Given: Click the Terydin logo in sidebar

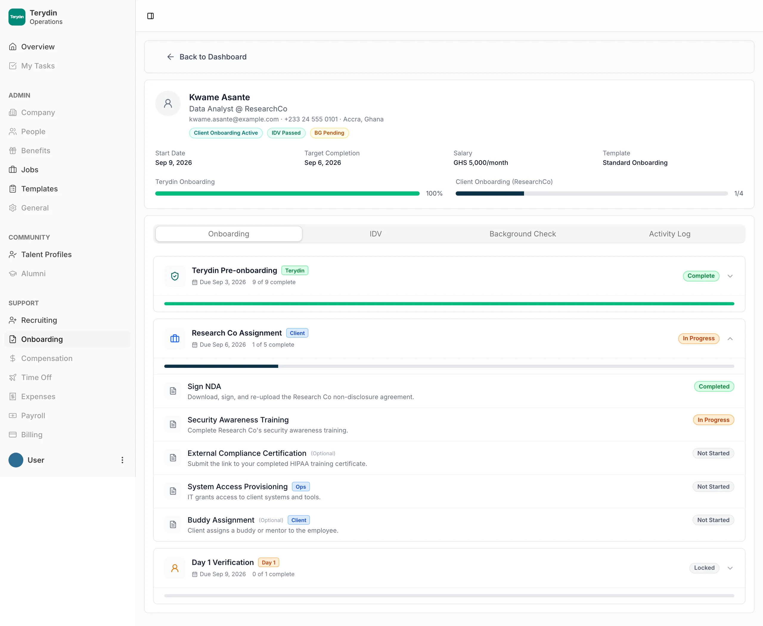Looking at the screenshot, I should coord(17,17).
